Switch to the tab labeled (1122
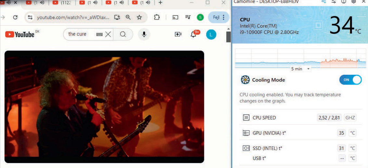 (x=63, y=3)
